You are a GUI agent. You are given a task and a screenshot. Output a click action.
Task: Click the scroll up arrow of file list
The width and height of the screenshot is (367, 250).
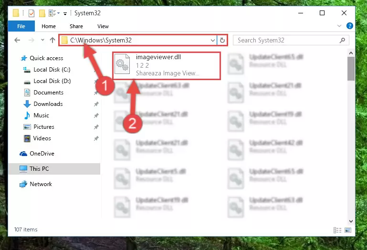[351, 53]
